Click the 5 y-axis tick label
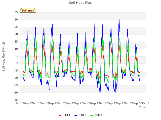This screenshot has height=120, width=161. tap(17, 56)
